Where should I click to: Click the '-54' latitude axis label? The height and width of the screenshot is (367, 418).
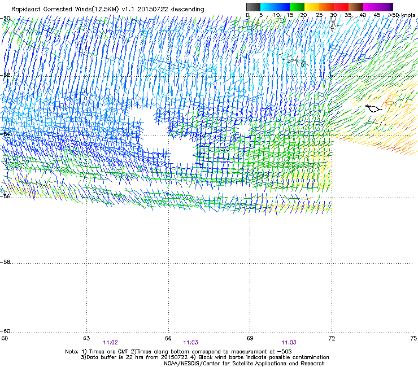[5, 134]
